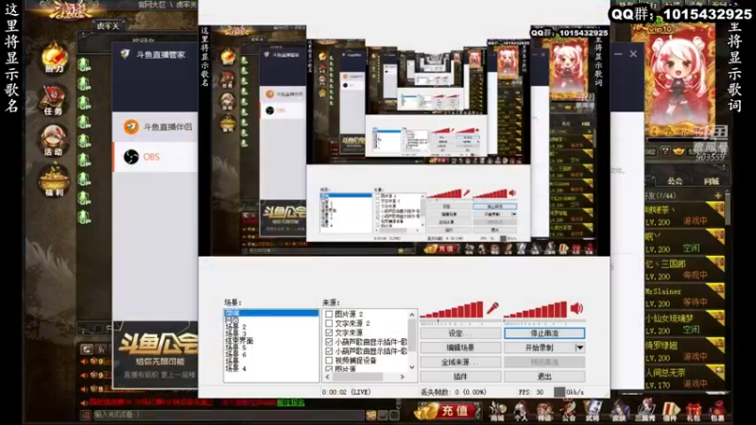Adjust the microphone volume meter
This screenshot has width=756, height=425.
click(452, 310)
